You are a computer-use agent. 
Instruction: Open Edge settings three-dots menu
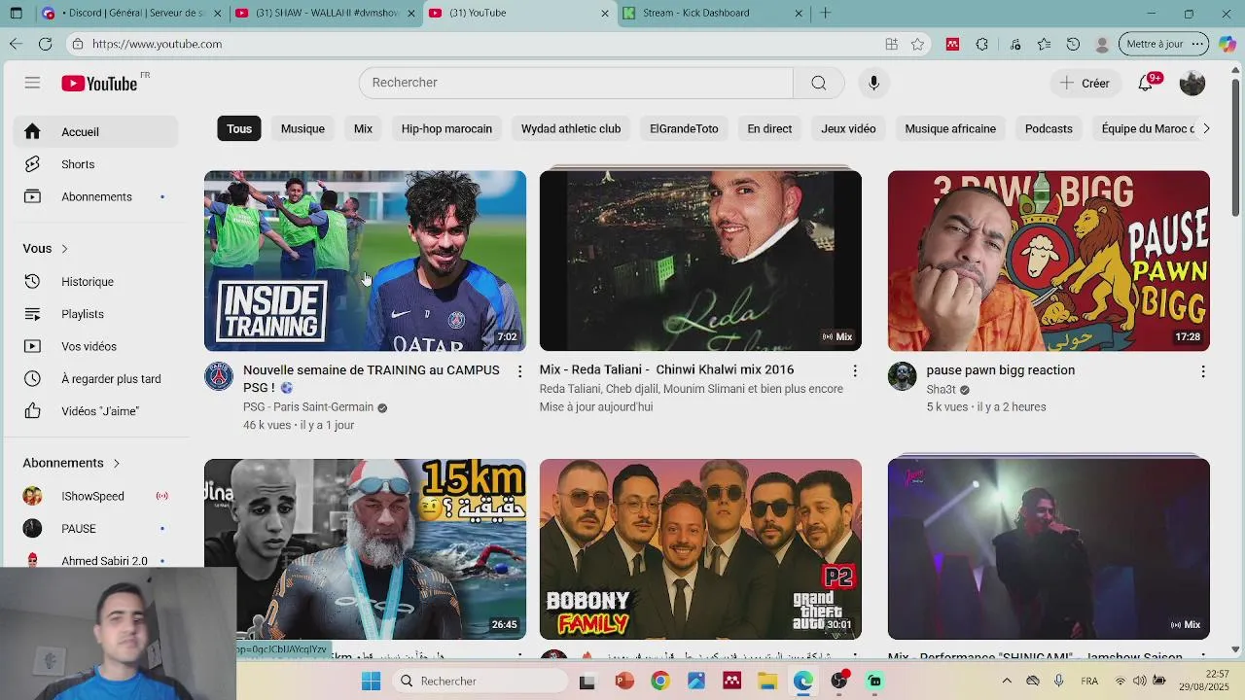[1198, 44]
